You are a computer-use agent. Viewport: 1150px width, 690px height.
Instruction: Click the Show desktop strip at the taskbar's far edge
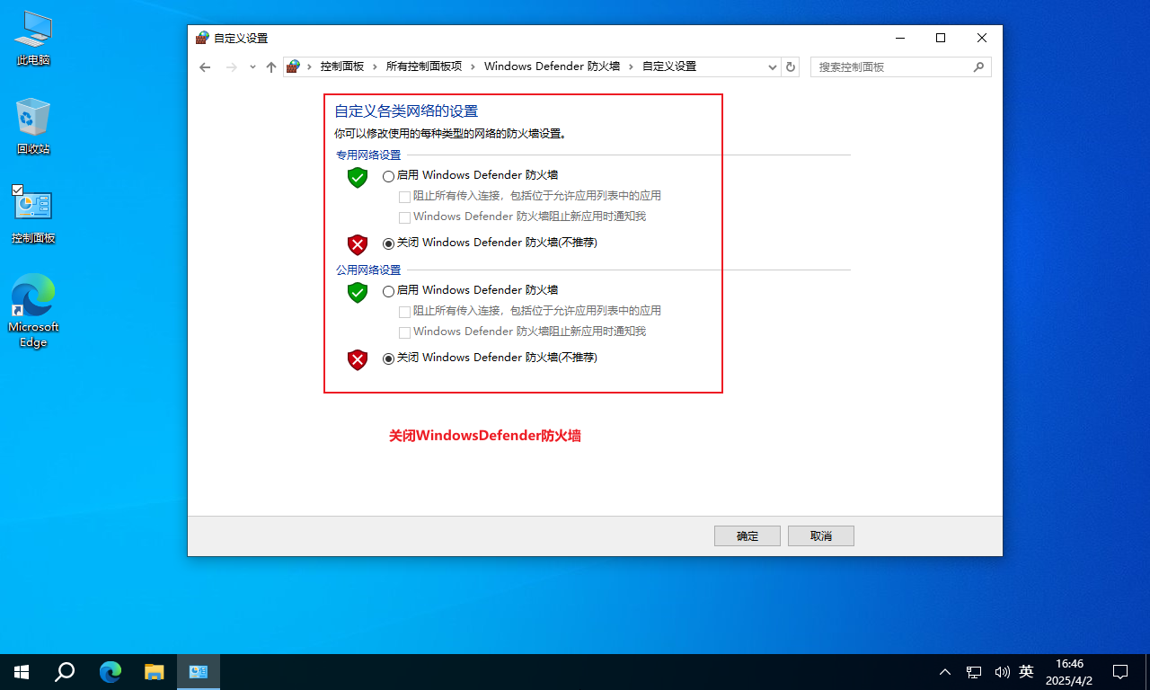tap(1147, 672)
